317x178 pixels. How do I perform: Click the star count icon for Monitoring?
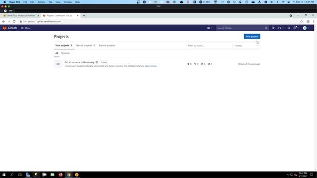(189, 64)
